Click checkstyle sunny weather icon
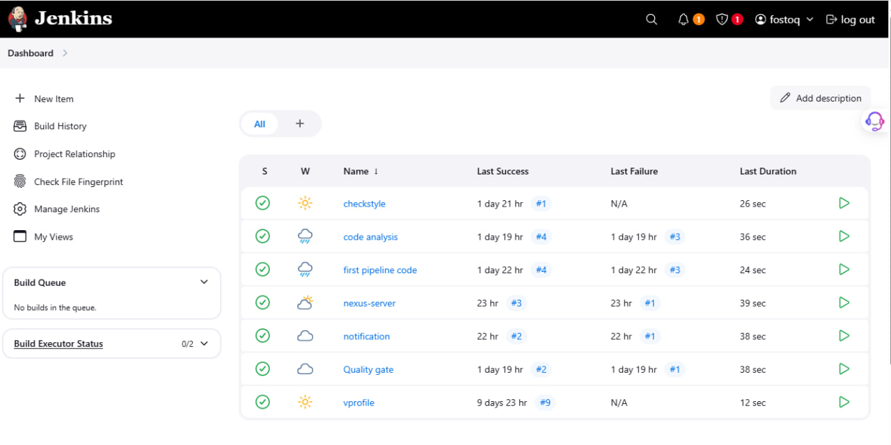This screenshot has width=891, height=445. click(x=305, y=203)
